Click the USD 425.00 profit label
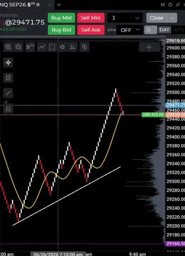This screenshot has height=256, width=185. click(x=153, y=115)
